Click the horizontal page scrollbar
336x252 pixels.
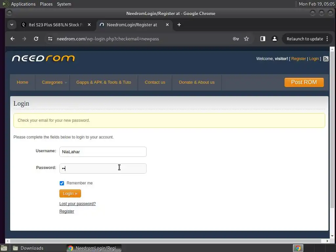click(165, 241)
